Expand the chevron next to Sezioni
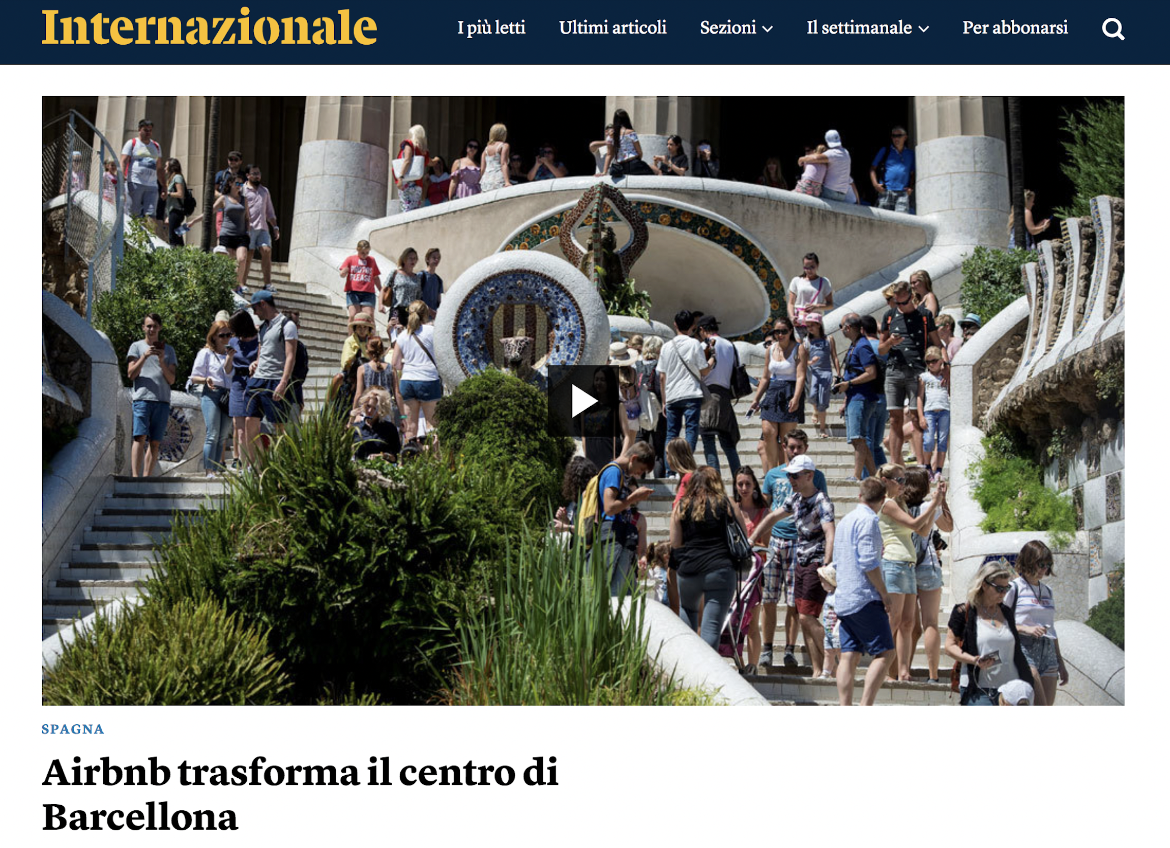The image size is (1170, 848). coord(768,29)
